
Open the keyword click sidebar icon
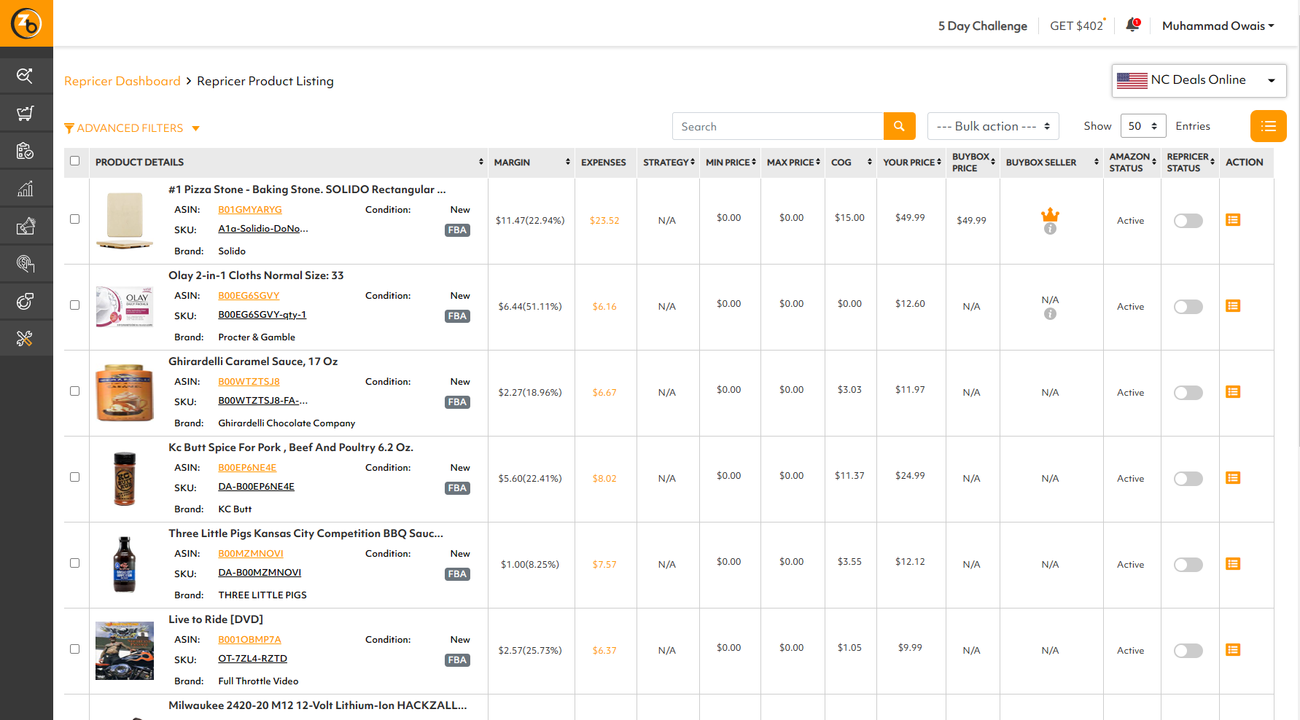26,264
